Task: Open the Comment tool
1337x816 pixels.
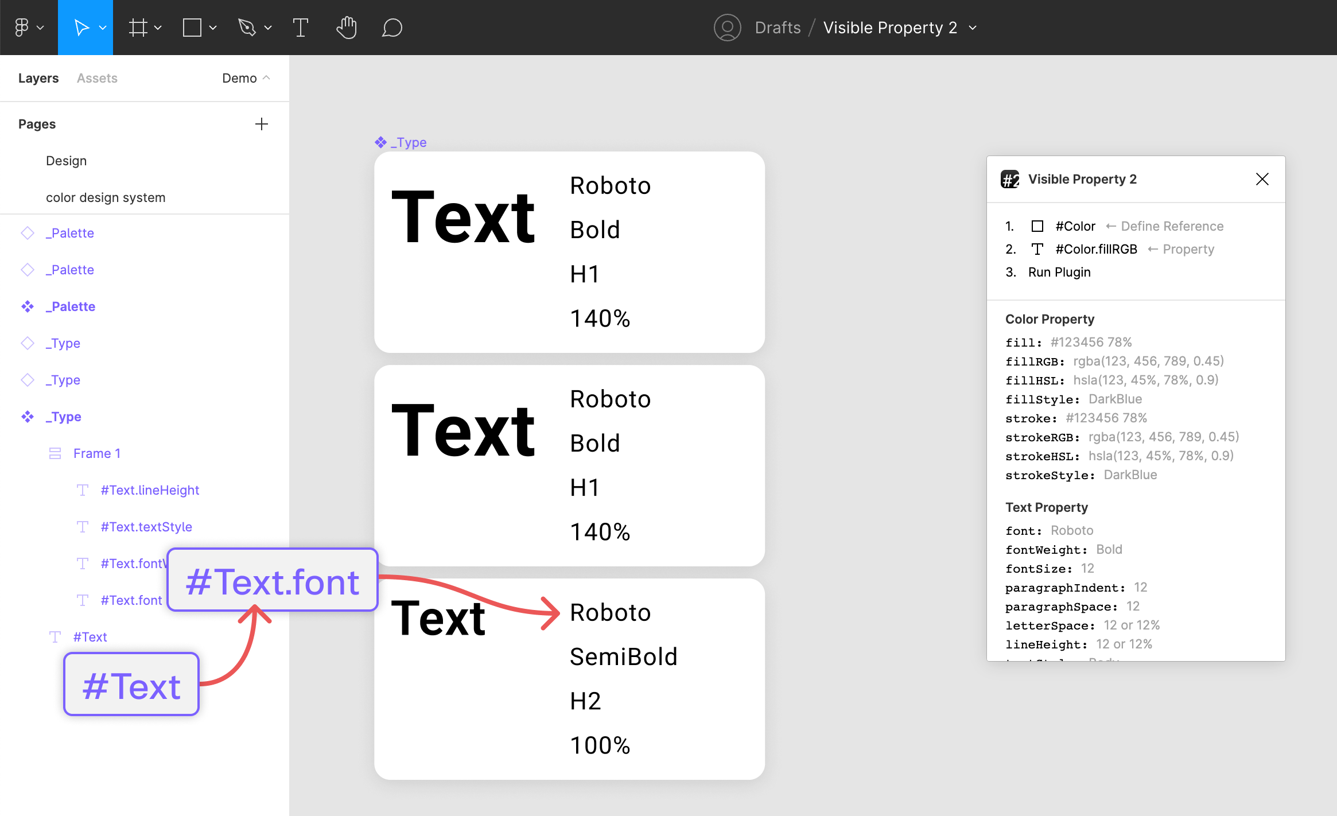Action: click(391, 27)
